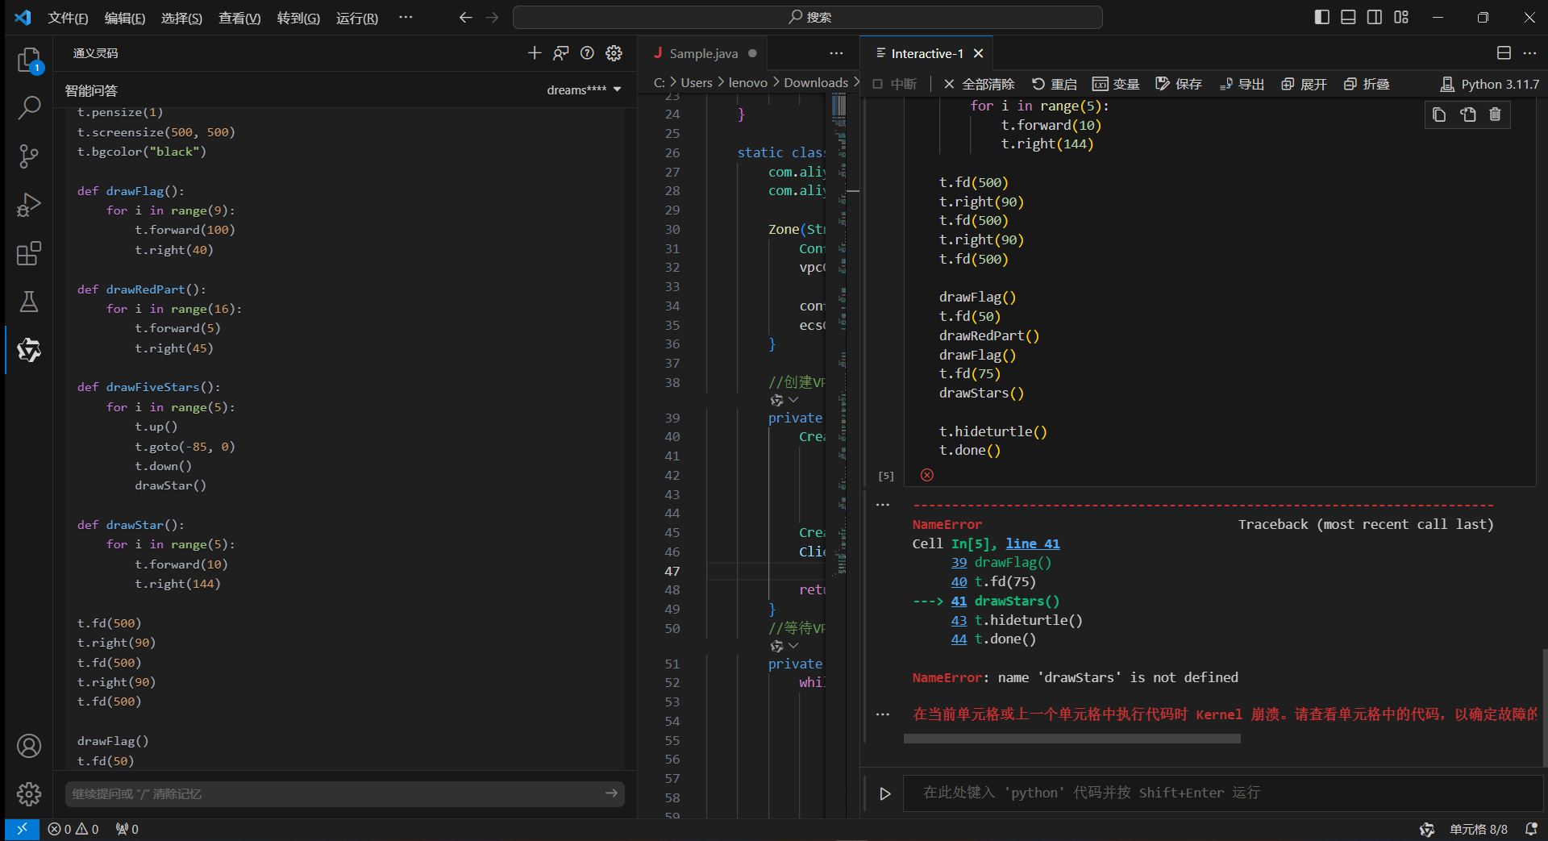Open the Source Control view
This screenshot has width=1548, height=841.
[x=29, y=156]
